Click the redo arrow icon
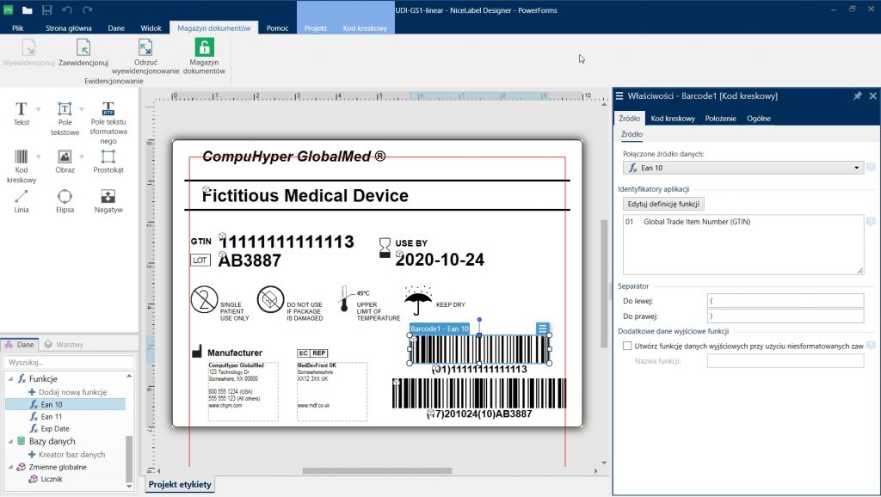881x497 pixels. click(87, 9)
